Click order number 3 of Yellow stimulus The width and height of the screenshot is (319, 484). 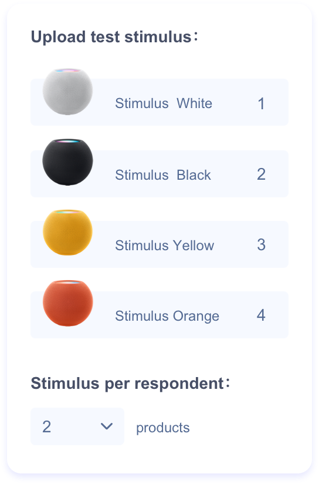pyautogui.click(x=261, y=245)
